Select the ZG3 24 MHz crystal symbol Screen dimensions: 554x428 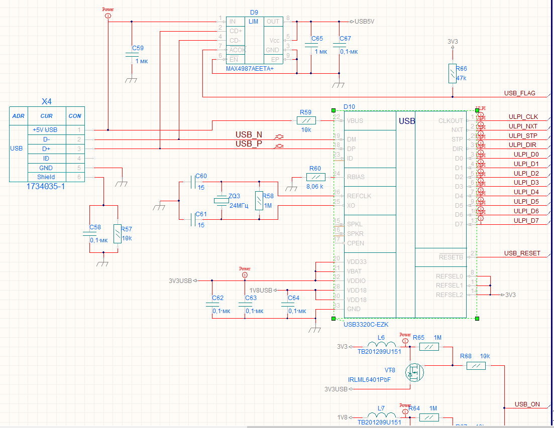coord(220,200)
